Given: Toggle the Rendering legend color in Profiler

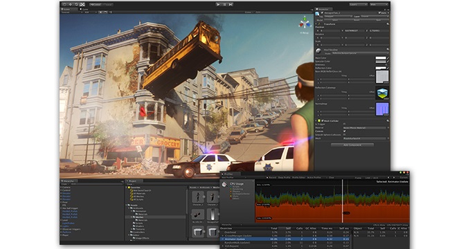Looking at the screenshot, I should (231, 189).
